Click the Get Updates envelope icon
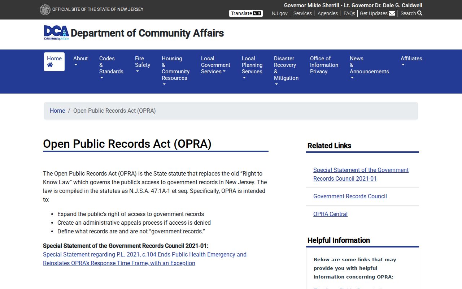462x289 pixels. coord(392,13)
